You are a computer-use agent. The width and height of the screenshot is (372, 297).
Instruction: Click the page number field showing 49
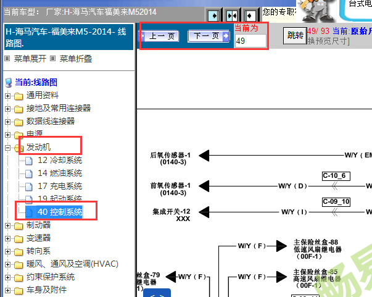pos(250,41)
